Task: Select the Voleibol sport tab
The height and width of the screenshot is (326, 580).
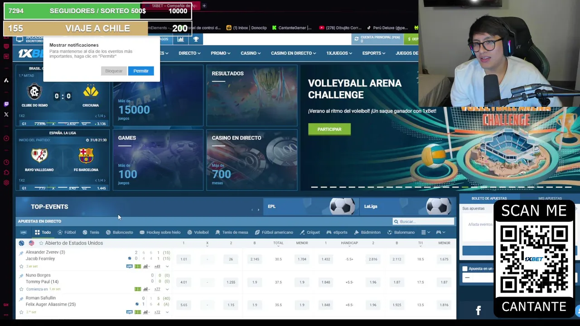Action: pyautogui.click(x=198, y=232)
